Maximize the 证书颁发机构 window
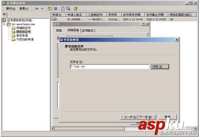 (x=191, y=3)
